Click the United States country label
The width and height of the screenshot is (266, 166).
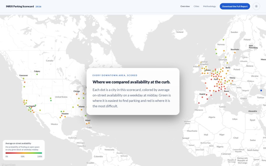point(61,97)
